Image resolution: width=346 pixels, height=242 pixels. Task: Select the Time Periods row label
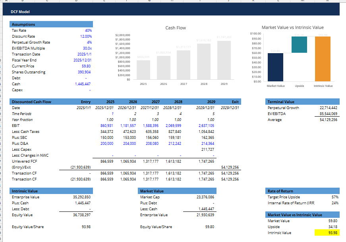pyautogui.click(x=21, y=114)
